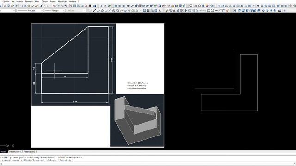Screen dimensions: 296x166
Task: Click the '[Salir/Deshacer]' command history line
Action: coord(36,160)
